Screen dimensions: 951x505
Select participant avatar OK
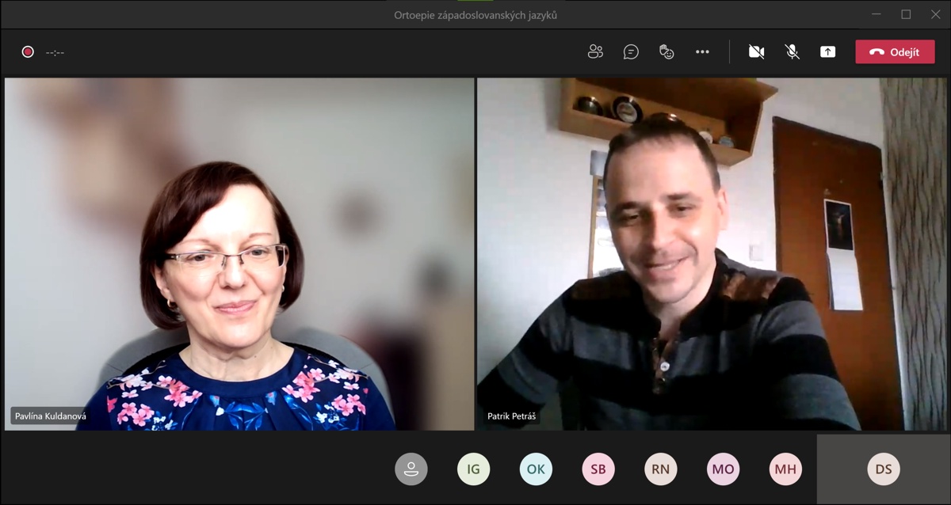click(536, 469)
